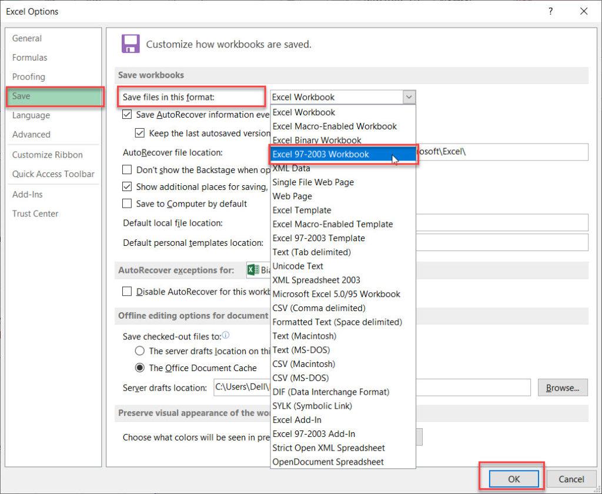Enable Don't show the Backstage checkbox

[x=127, y=169]
